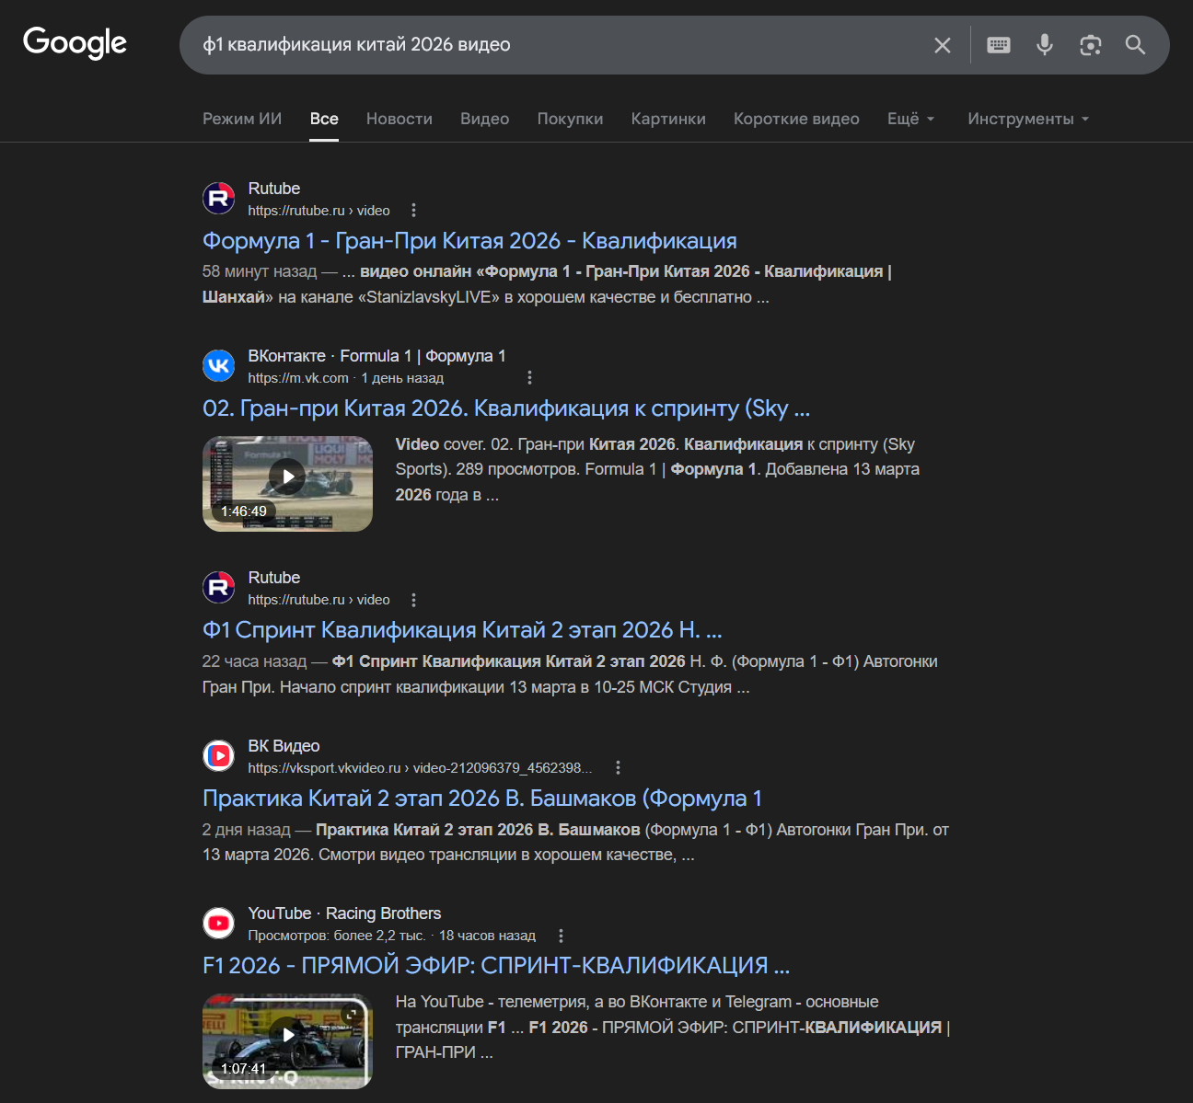This screenshot has height=1103, width=1193.
Task: Open Практика Китай 2 этап 2026 link
Action: 481,799
